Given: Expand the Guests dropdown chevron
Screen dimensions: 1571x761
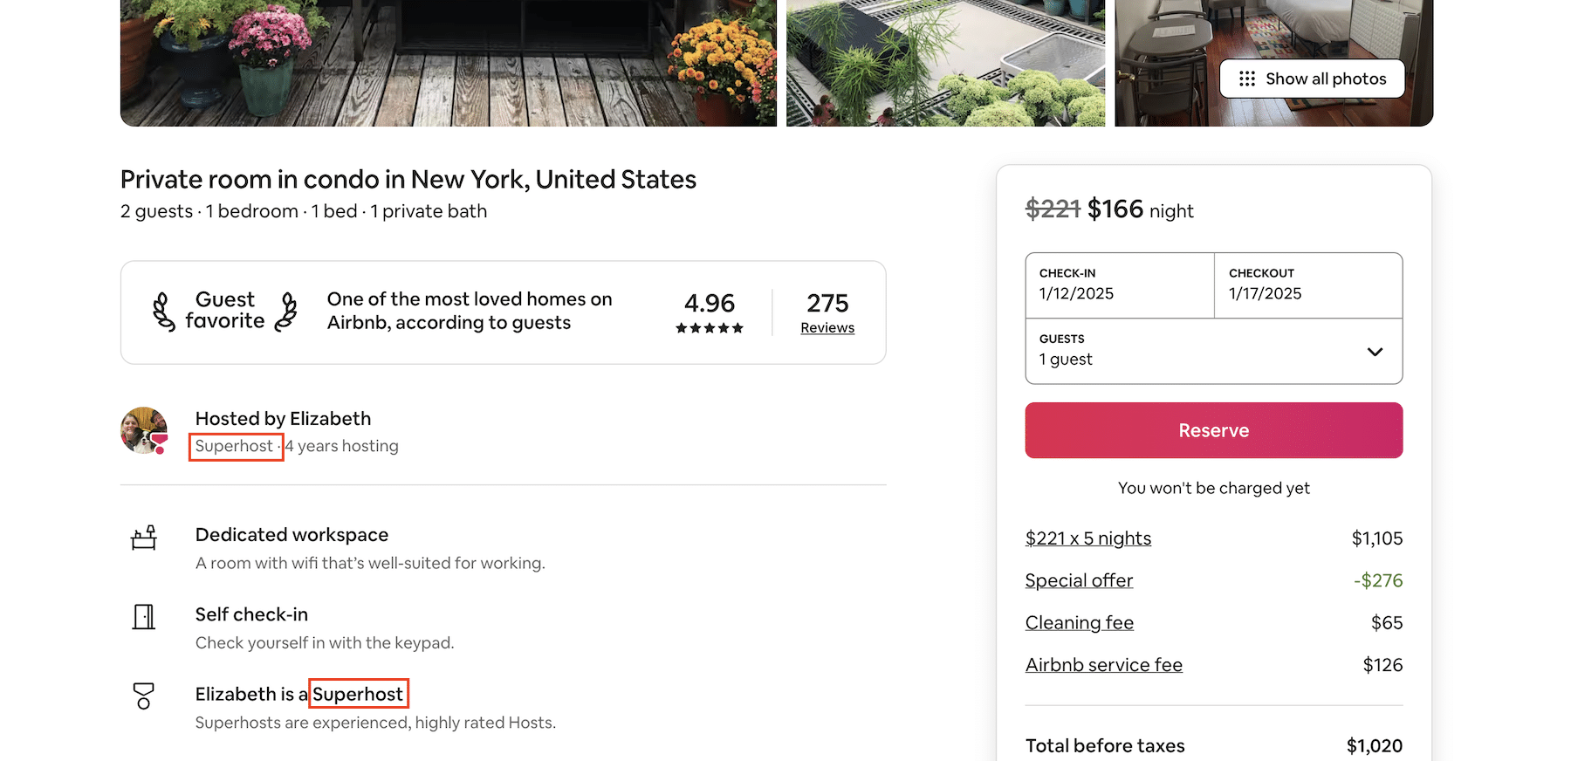Looking at the screenshot, I should click(x=1375, y=352).
